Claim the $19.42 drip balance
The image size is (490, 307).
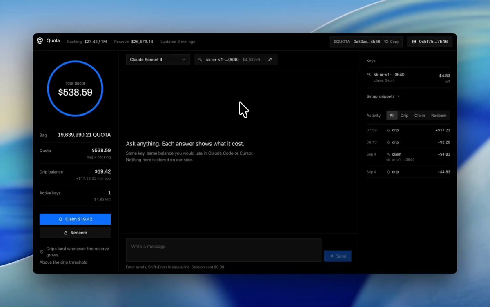pos(75,219)
